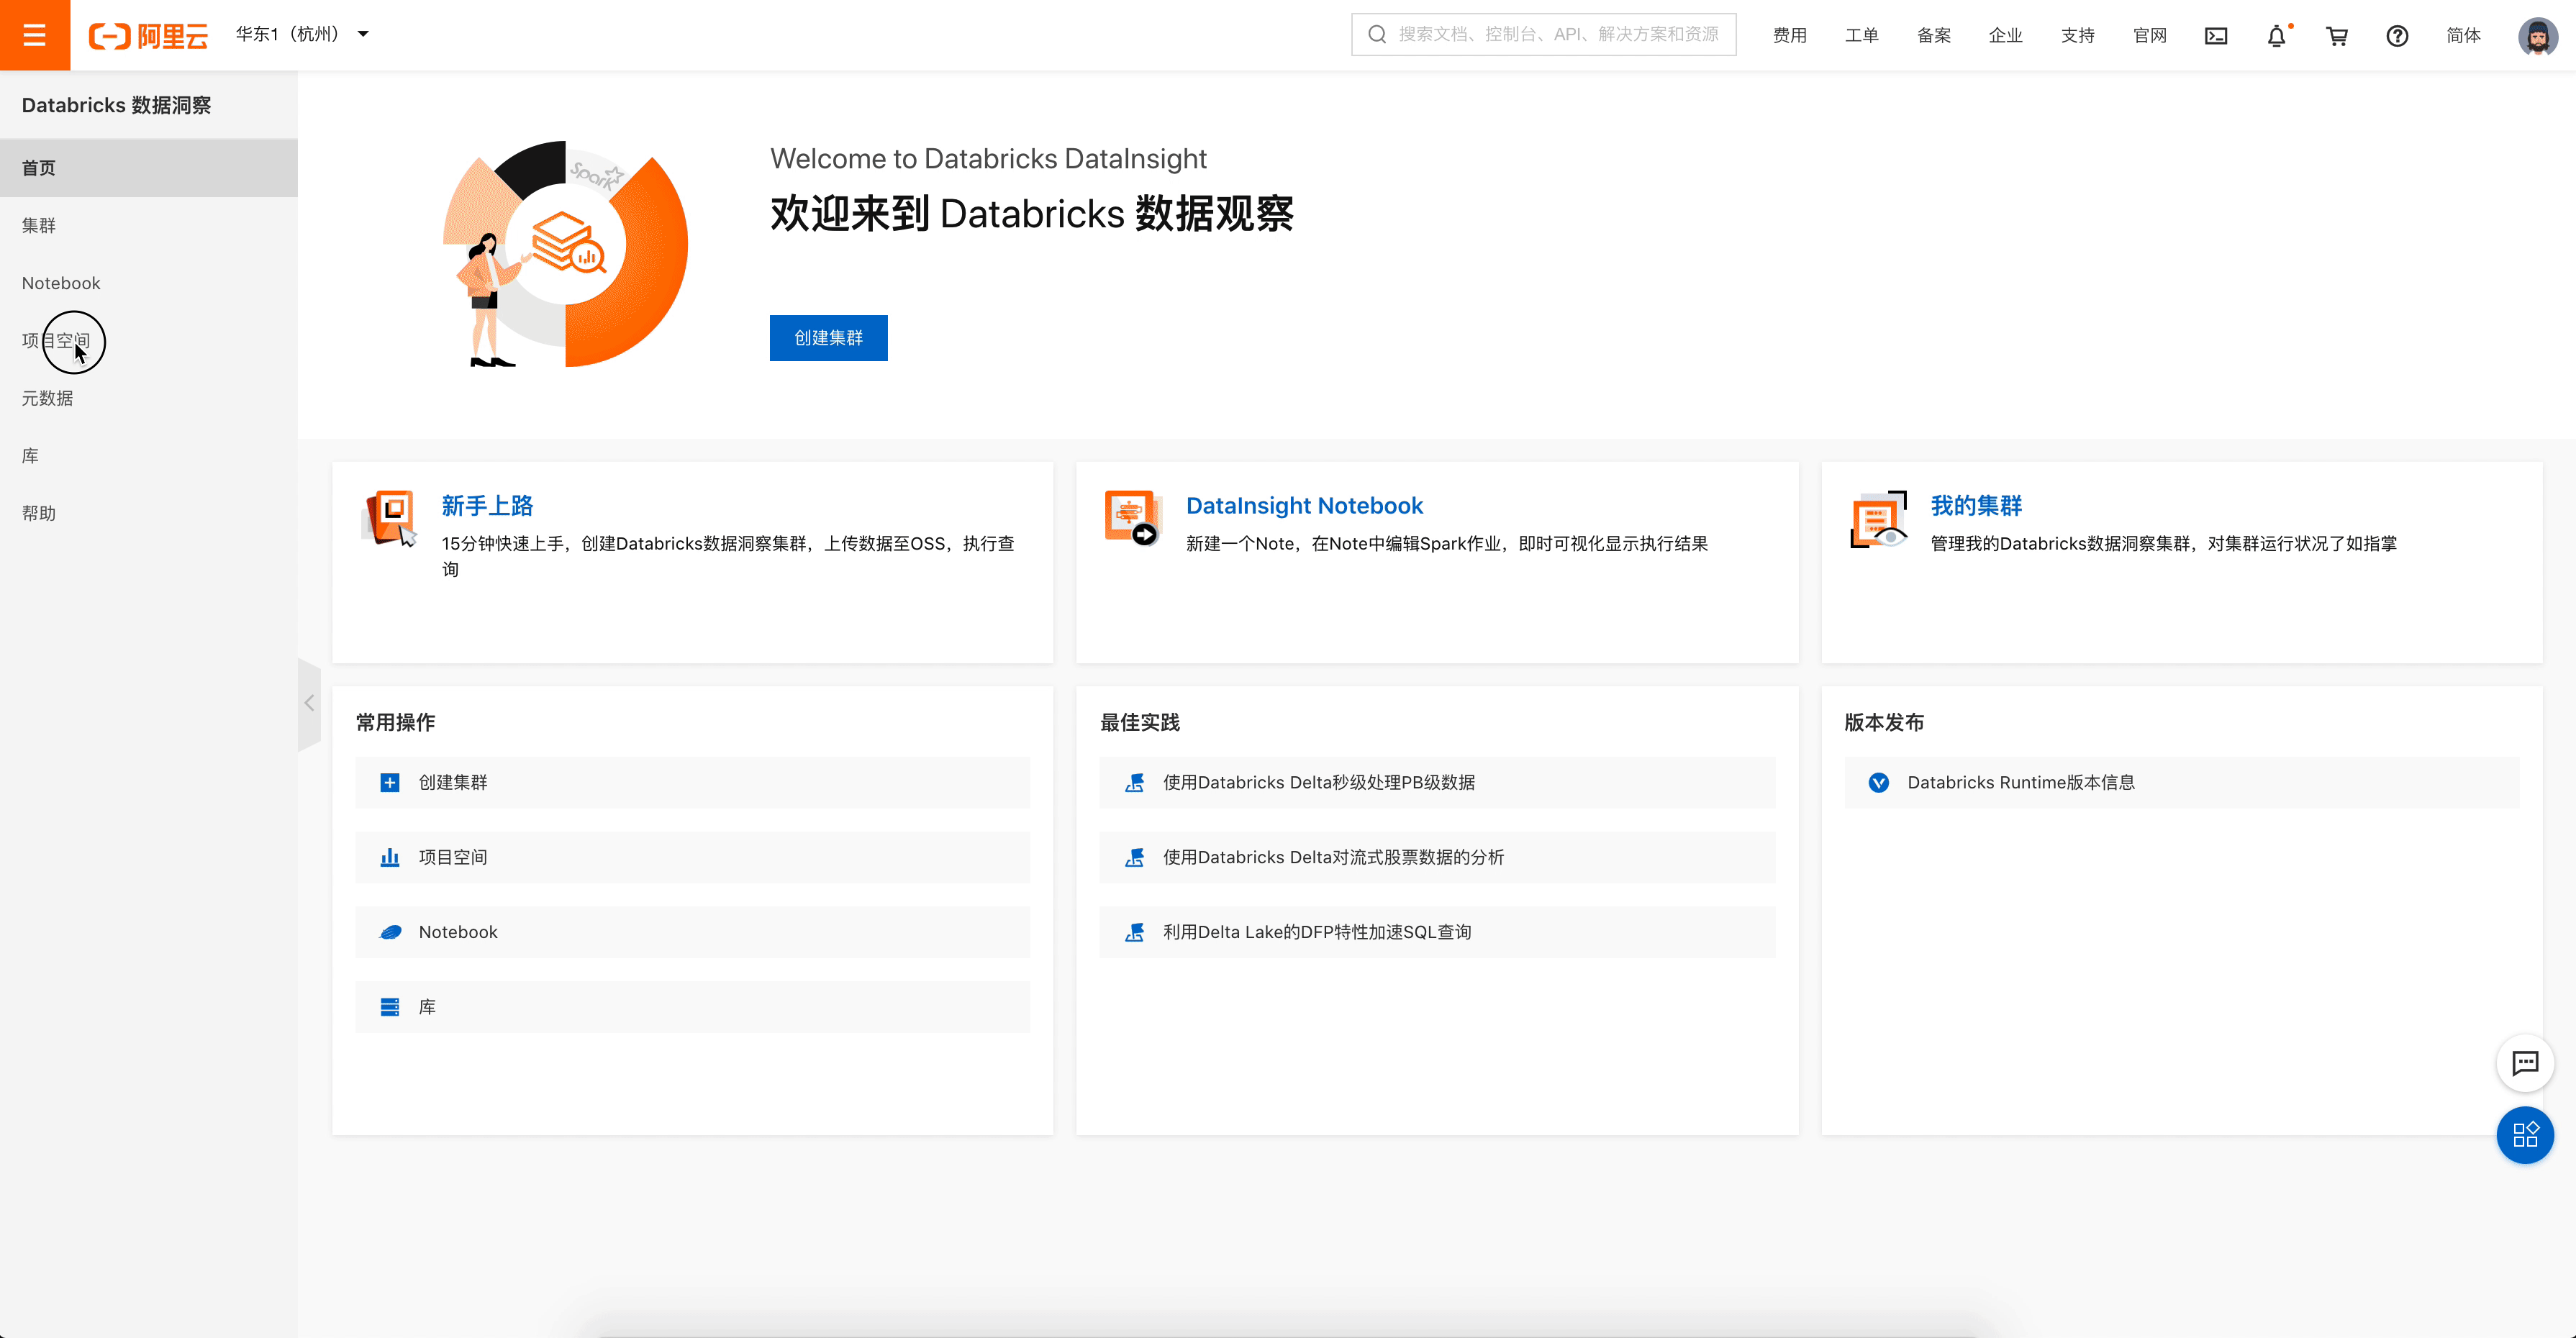Screen dimensions: 2576x1338
Task: Open the floating chat feedback button
Action: [x=2525, y=1063]
